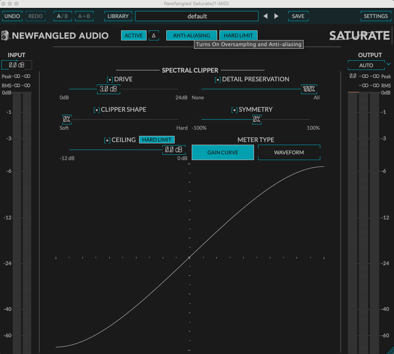Click the Detail Preservation parameter lock icon
The width and height of the screenshot is (394, 354).
pyautogui.click(x=218, y=80)
